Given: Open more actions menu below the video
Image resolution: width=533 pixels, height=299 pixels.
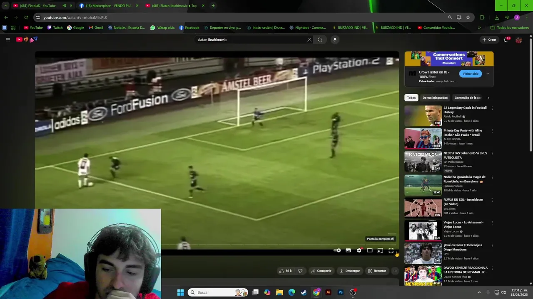Looking at the screenshot, I should [395, 271].
